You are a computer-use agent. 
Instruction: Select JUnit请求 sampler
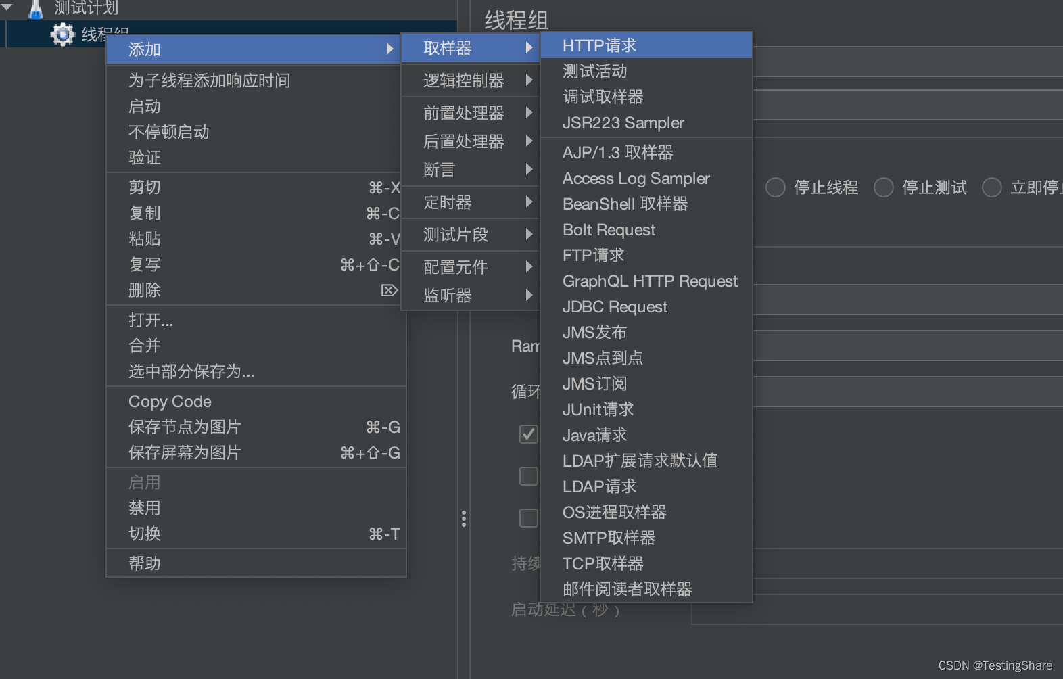tap(646, 409)
